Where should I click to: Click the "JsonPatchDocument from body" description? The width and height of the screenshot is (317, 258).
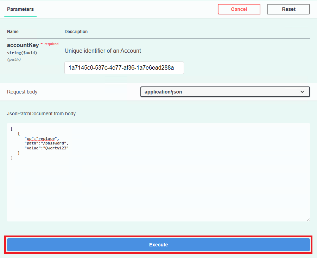click(41, 114)
